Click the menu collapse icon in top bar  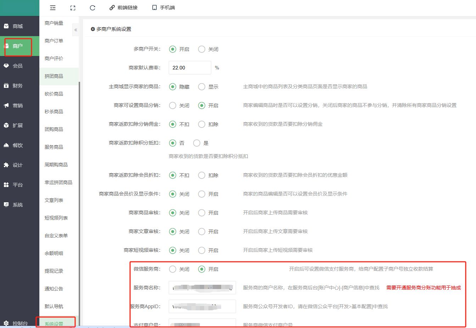[x=53, y=8]
